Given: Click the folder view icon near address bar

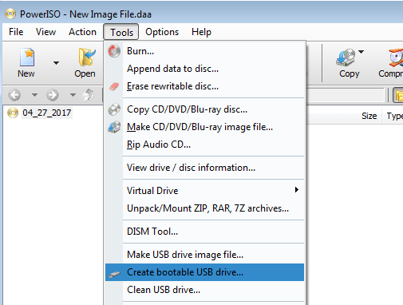Looking at the screenshot, I should tap(398, 95).
